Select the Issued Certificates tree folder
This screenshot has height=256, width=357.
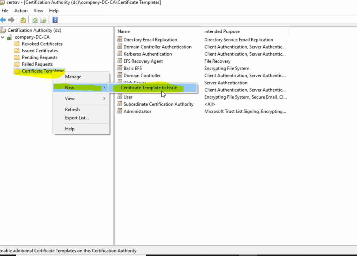tap(40, 51)
